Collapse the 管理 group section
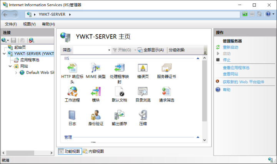Screen dimensions: 277x164 pos(198,137)
